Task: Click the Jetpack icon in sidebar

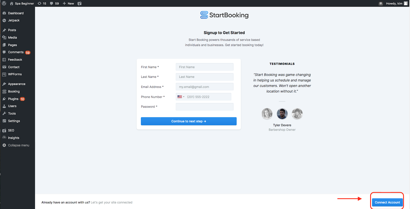Action: [4, 20]
